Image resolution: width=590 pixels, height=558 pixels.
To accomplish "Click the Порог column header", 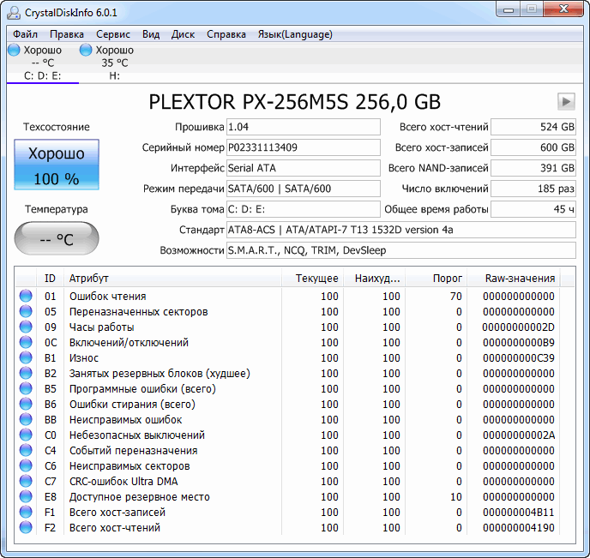I will pyautogui.click(x=436, y=279).
